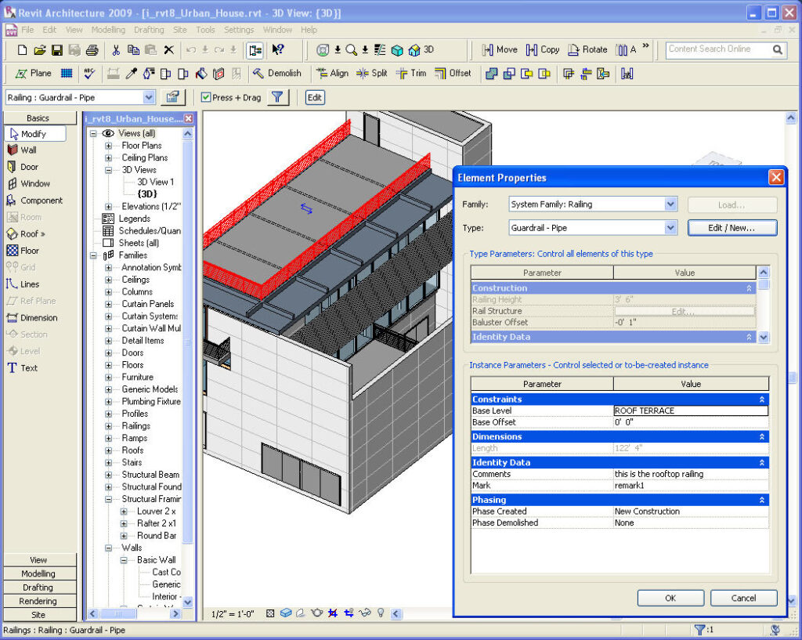Click Cancel in Element Properties
The width and height of the screenshot is (802, 640).
pos(743,598)
